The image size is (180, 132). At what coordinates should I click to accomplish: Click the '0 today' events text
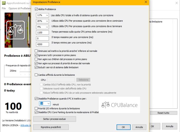pos(9,91)
